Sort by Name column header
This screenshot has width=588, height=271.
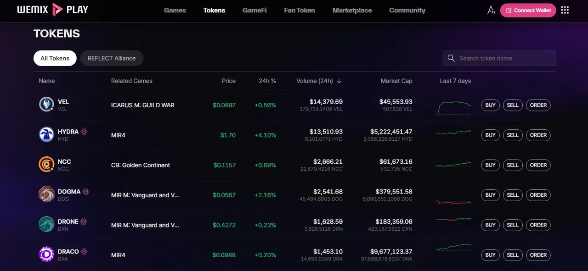(47, 81)
